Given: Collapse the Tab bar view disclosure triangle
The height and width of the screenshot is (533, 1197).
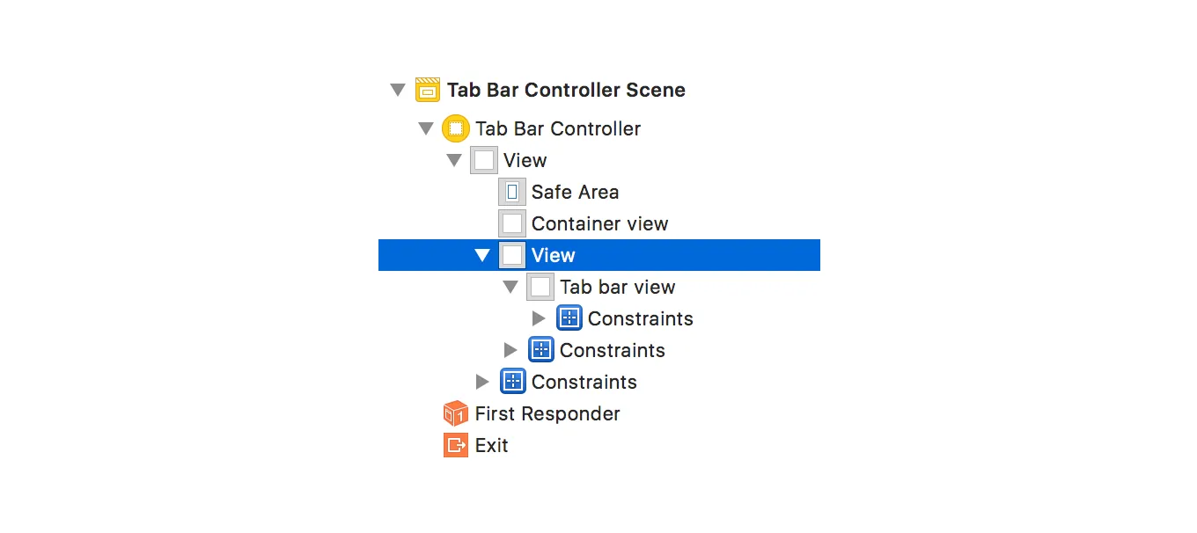Looking at the screenshot, I should pyautogui.click(x=510, y=287).
